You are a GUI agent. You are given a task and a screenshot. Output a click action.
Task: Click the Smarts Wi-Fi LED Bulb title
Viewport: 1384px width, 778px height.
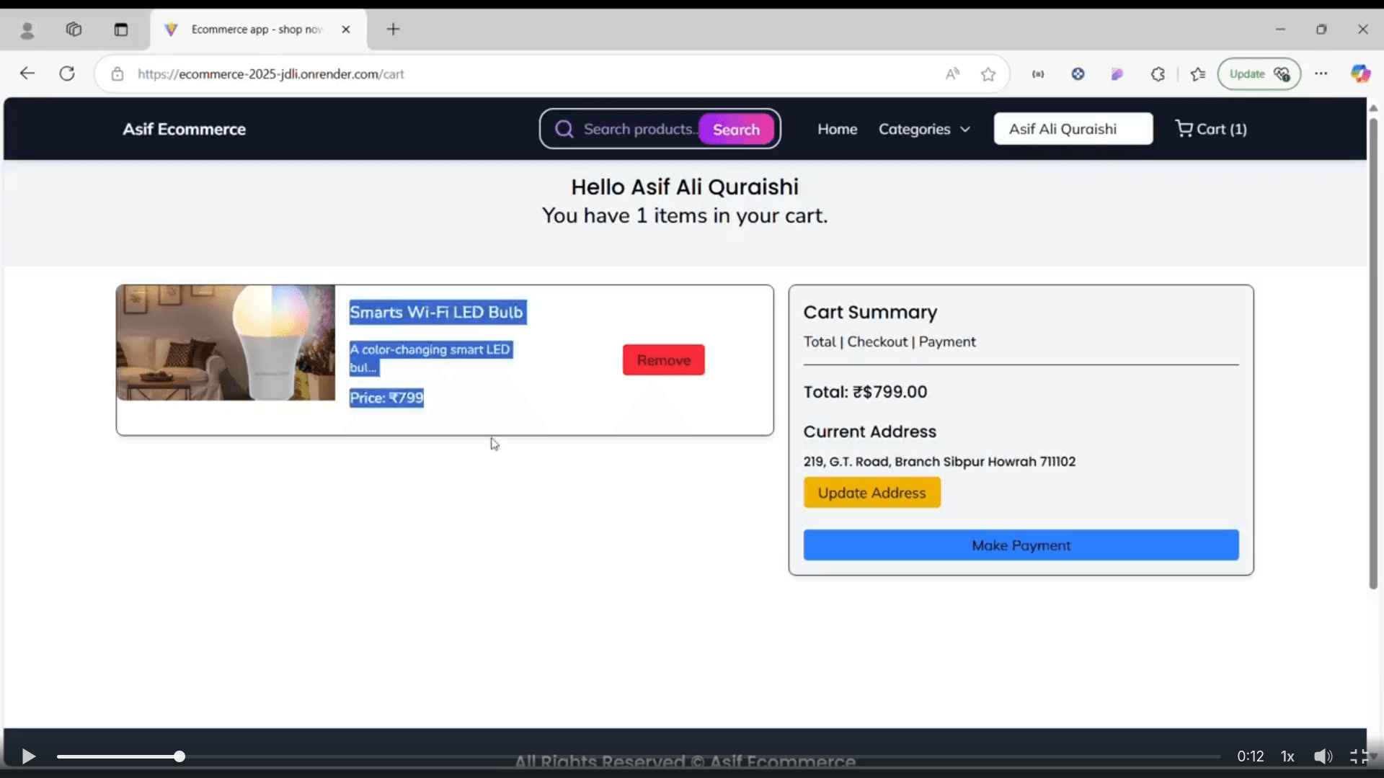(x=437, y=312)
